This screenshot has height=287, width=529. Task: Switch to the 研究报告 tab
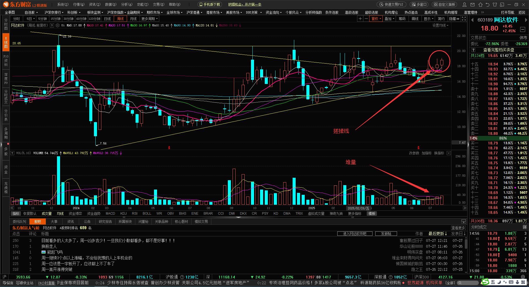click(105, 222)
